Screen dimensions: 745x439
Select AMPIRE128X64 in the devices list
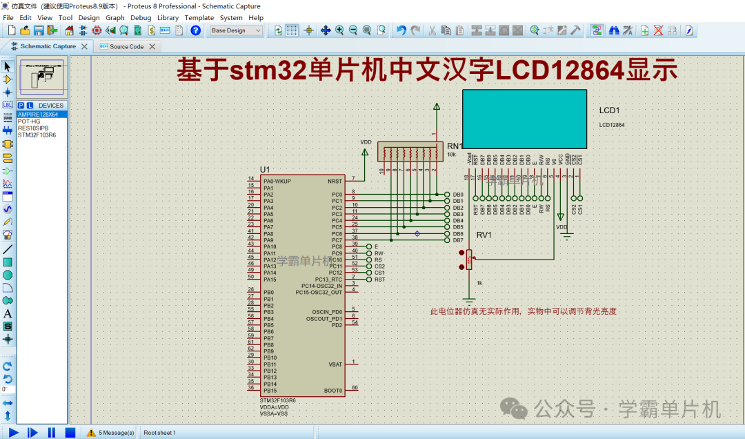pyautogui.click(x=42, y=115)
